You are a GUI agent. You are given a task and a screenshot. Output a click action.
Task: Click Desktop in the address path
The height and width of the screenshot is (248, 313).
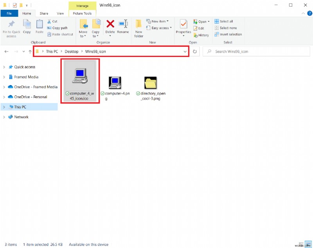click(x=72, y=52)
